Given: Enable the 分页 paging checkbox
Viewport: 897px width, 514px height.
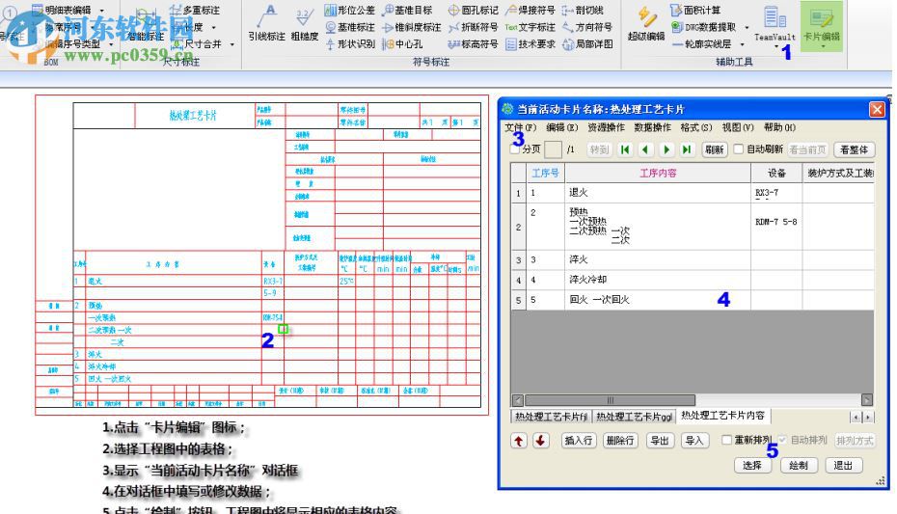Looking at the screenshot, I should [514, 149].
